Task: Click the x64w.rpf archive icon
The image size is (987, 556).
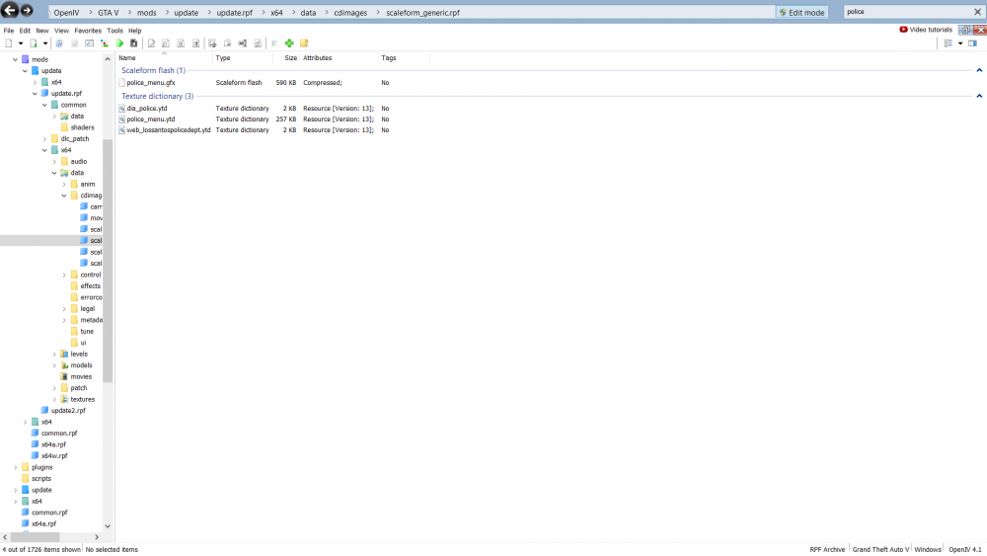Action: (36, 456)
